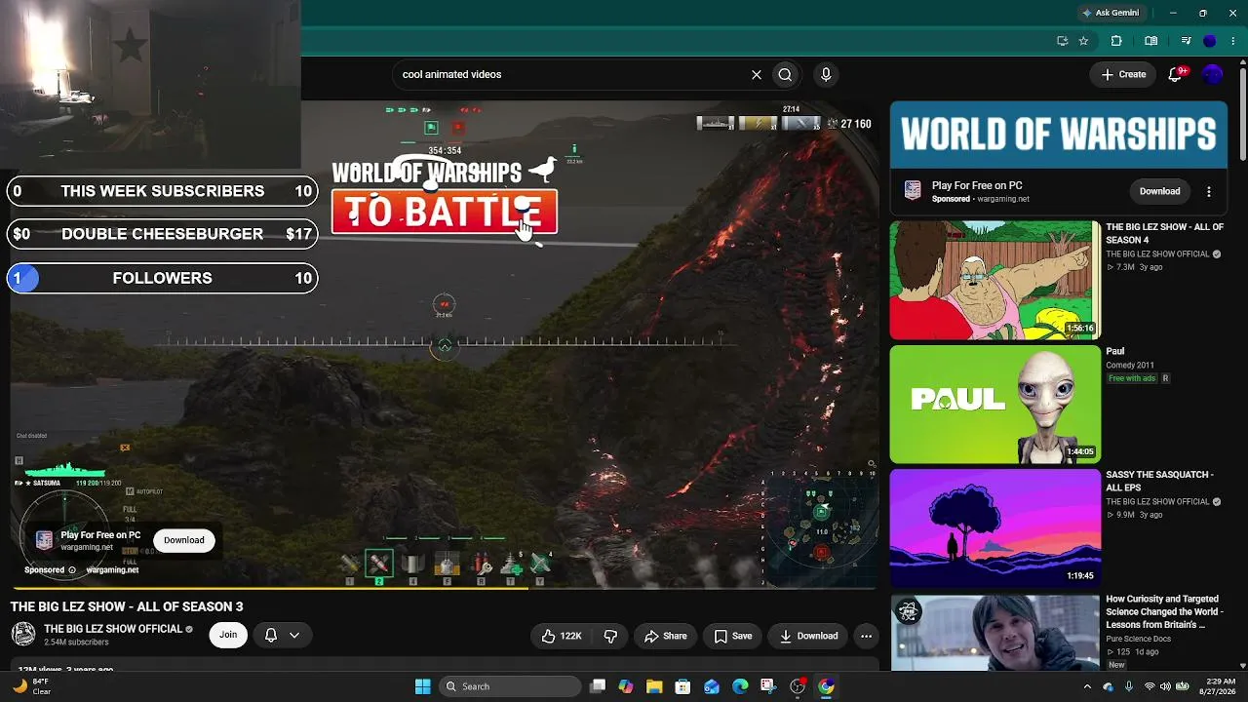Open the World of Warships banner ad
This screenshot has width=1248, height=702.
(1058, 135)
